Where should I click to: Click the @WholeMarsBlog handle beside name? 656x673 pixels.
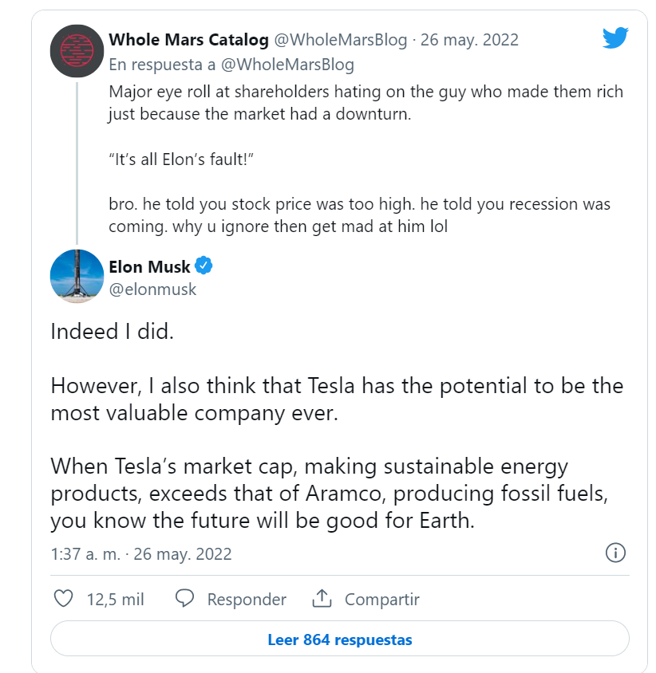[x=341, y=40]
